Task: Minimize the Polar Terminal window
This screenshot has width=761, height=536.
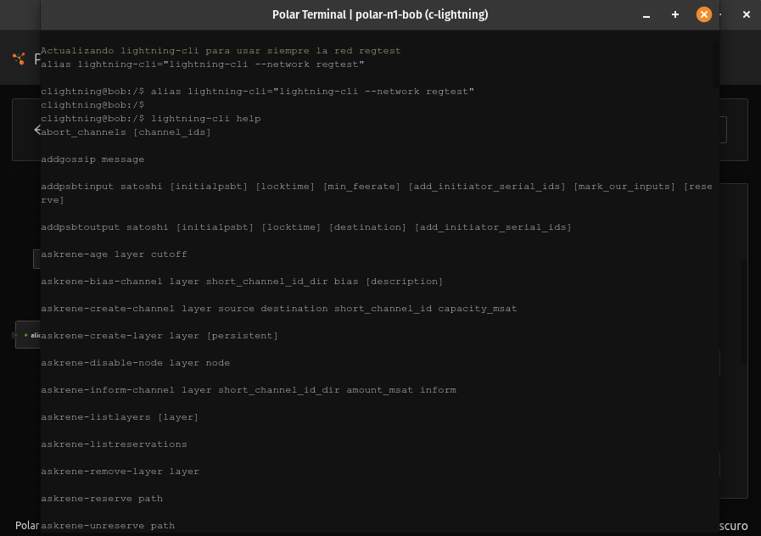Action: click(x=647, y=14)
